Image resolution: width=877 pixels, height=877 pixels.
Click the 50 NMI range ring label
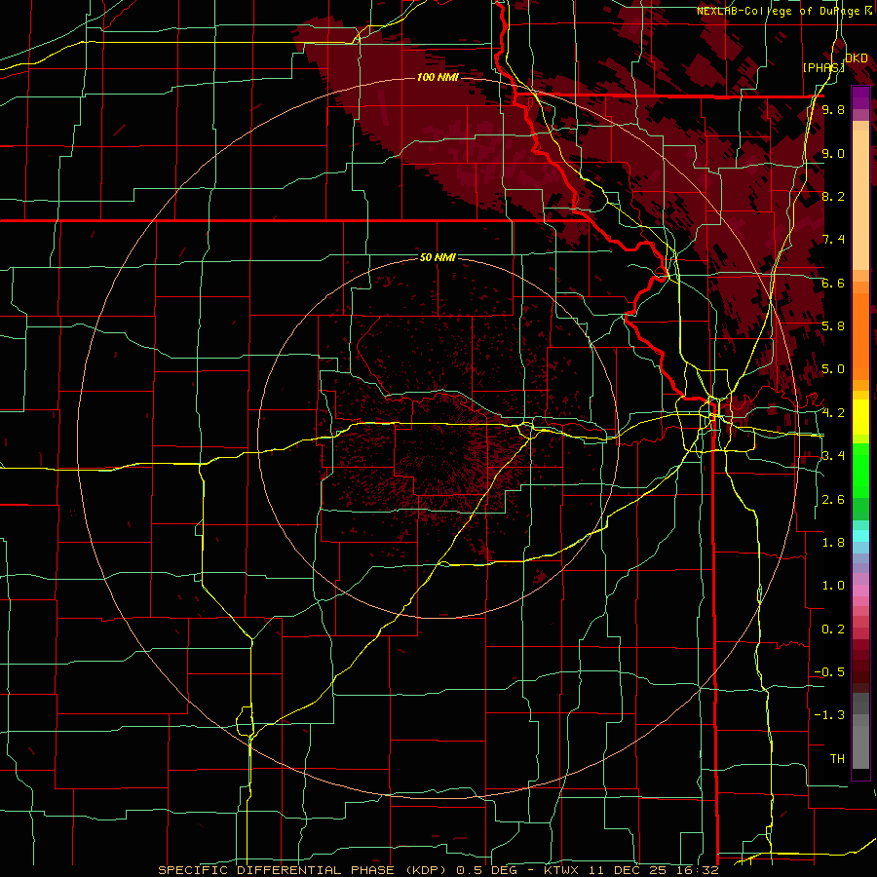438,258
